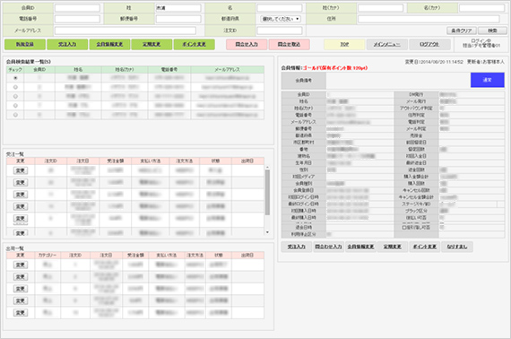Click 変更 in the first 出荷一覧 row
This screenshot has height=339, width=511.
tap(21, 265)
